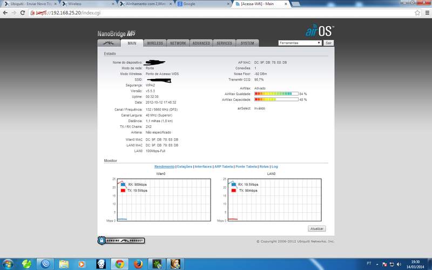432x270 pixels.
Task: Open the media player taskbar icon
Action: click(82, 264)
